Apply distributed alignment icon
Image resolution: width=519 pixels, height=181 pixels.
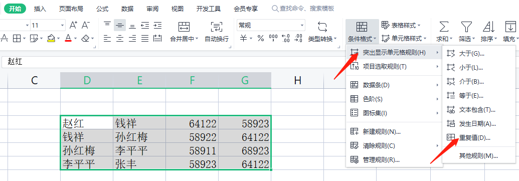pyautogui.click(x=157, y=39)
